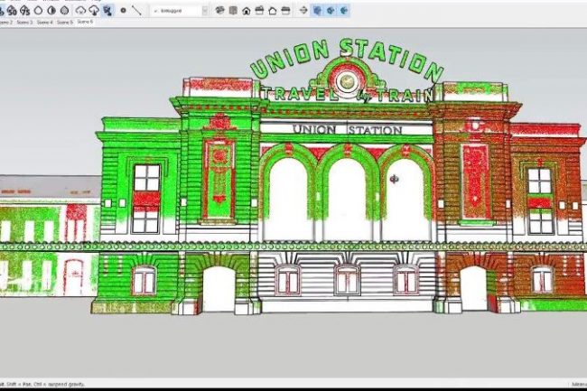This screenshot has width=587, height=391.
Task: Open the Scene 6 tab
Action: tap(84, 21)
